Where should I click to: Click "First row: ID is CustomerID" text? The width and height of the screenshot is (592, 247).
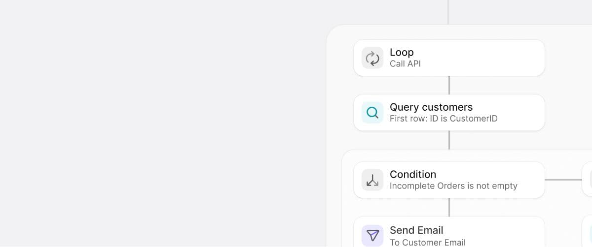click(x=444, y=119)
